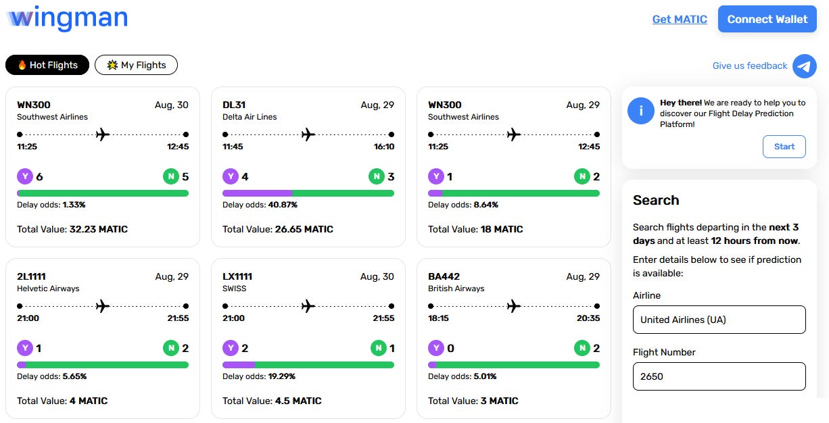
Task: Open the Give us feedback link
Action: (750, 66)
